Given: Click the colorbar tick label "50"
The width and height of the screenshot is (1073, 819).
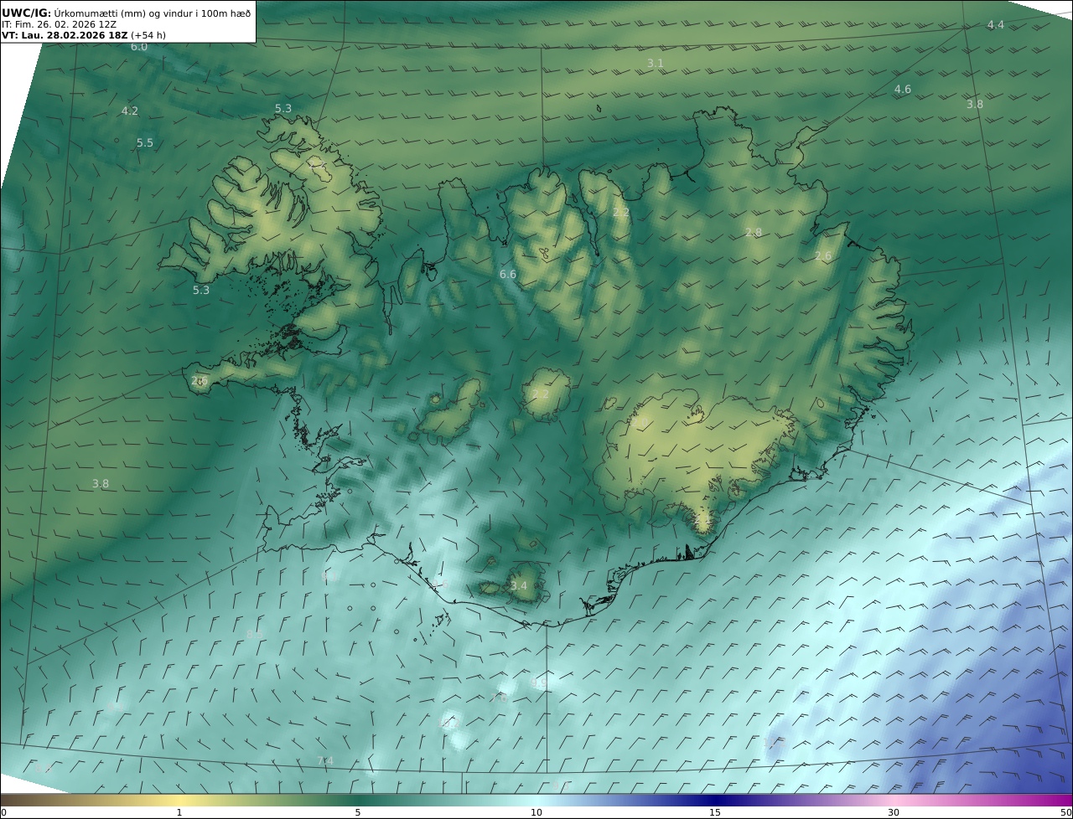Looking at the screenshot, I should pyautogui.click(x=1065, y=812).
